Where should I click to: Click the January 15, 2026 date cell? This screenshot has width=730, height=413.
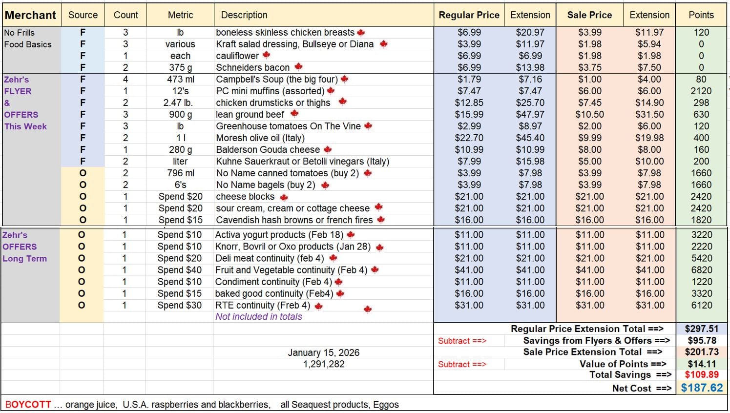pyautogui.click(x=324, y=352)
